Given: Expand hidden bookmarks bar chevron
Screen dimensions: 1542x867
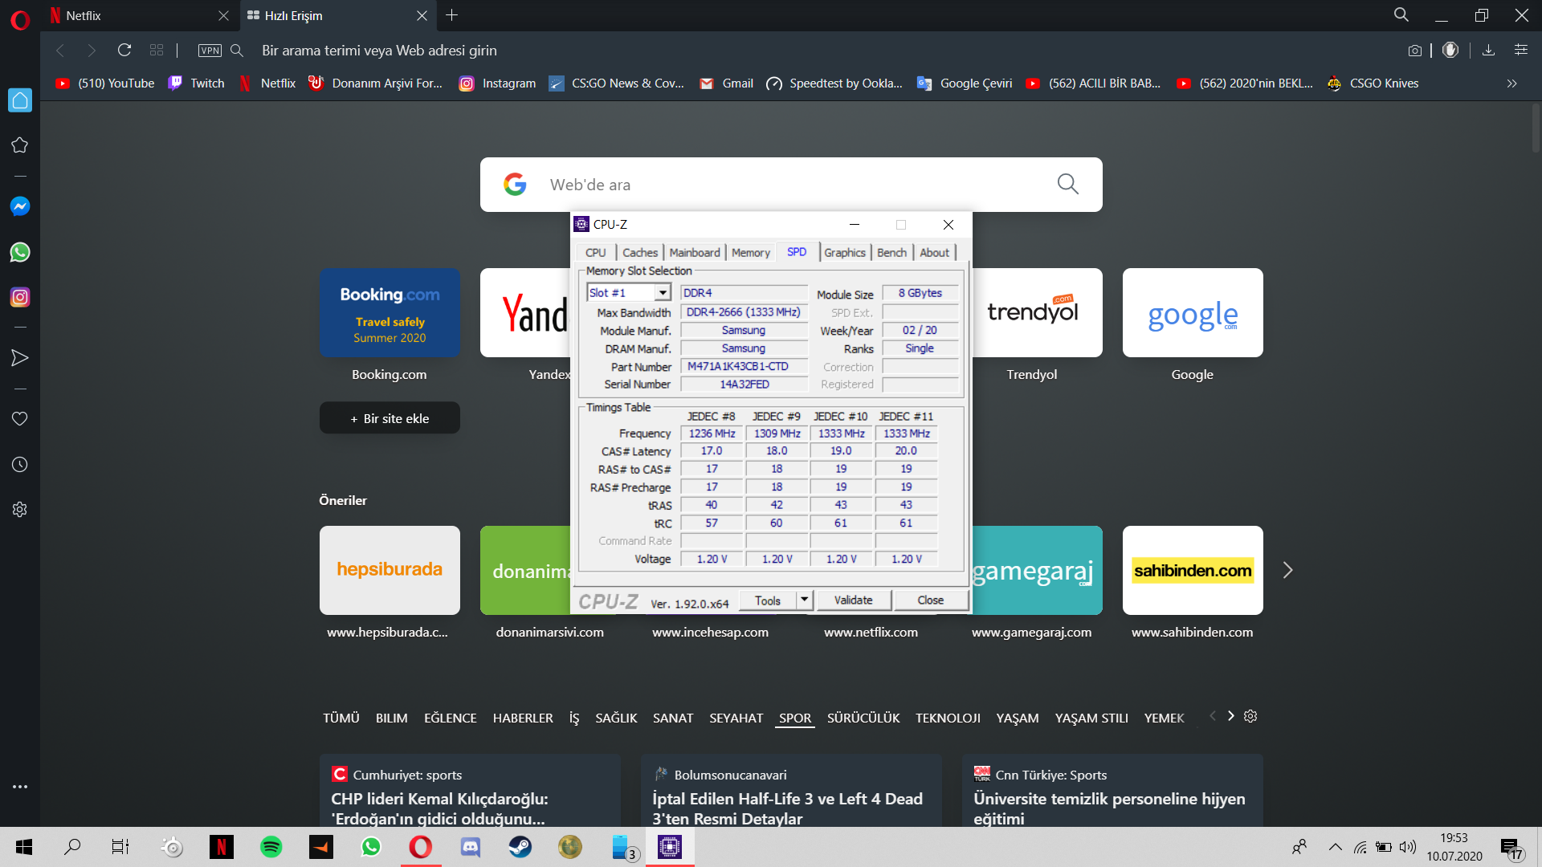Looking at the screenshot, I should [1511, 83].
